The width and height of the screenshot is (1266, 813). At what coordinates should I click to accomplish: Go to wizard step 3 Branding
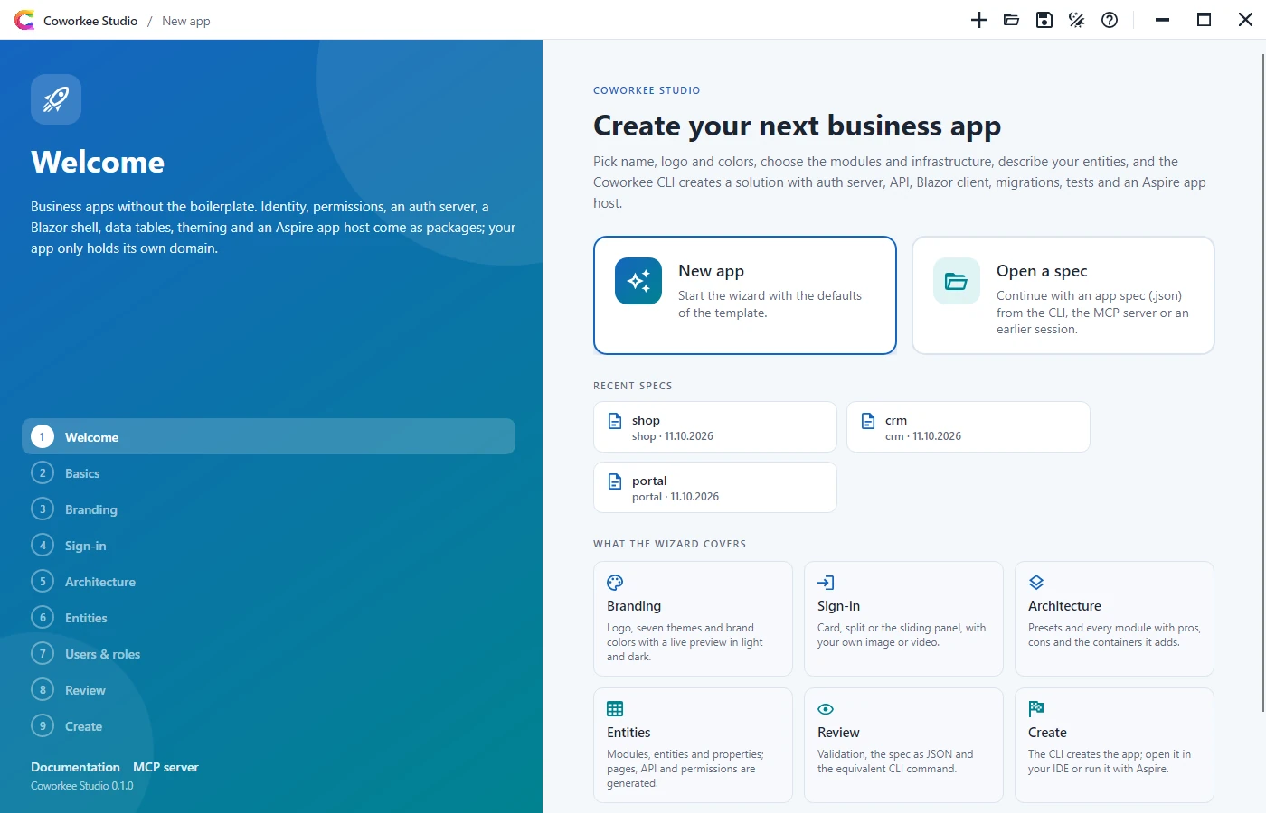coord(269,509)
